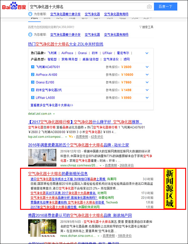Click 查看更多空气净化器十大排名>> link

click(x=52, y=105)
